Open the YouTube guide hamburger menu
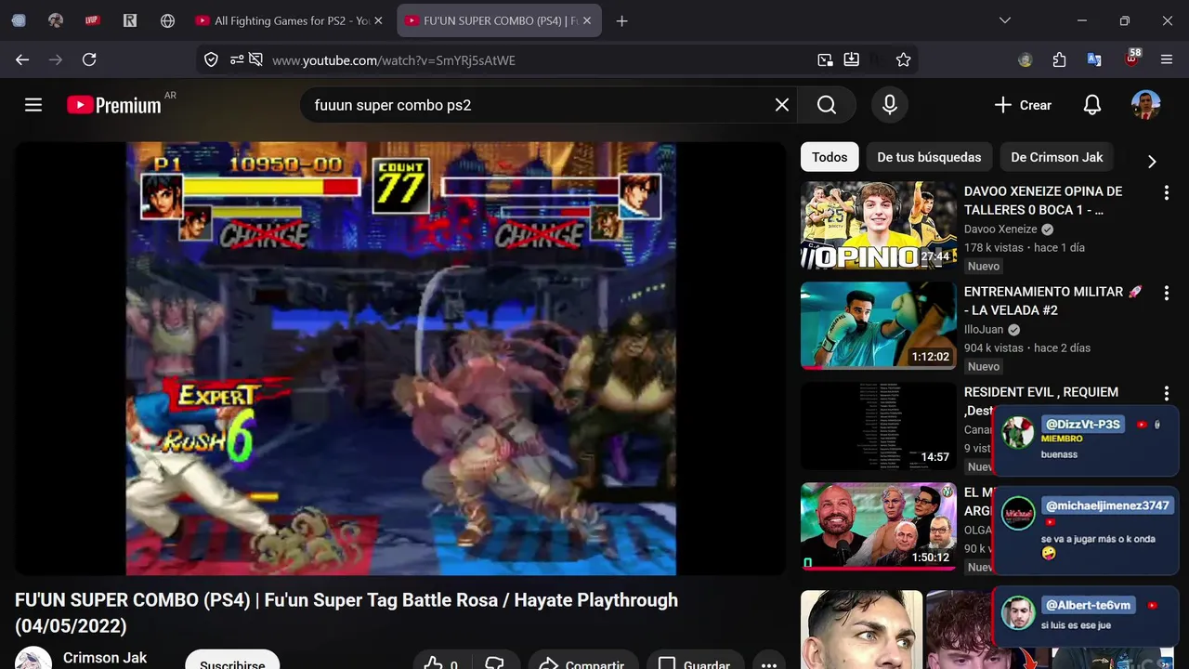 click(x=33, y=105)
